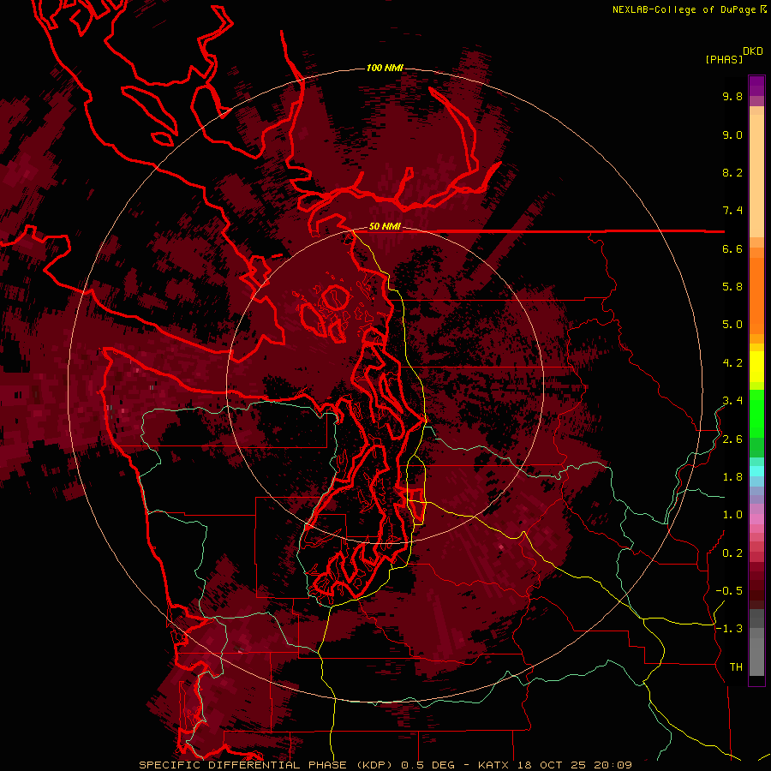
Task: Click the DKD label above color scale
Action: click(753, 51)
